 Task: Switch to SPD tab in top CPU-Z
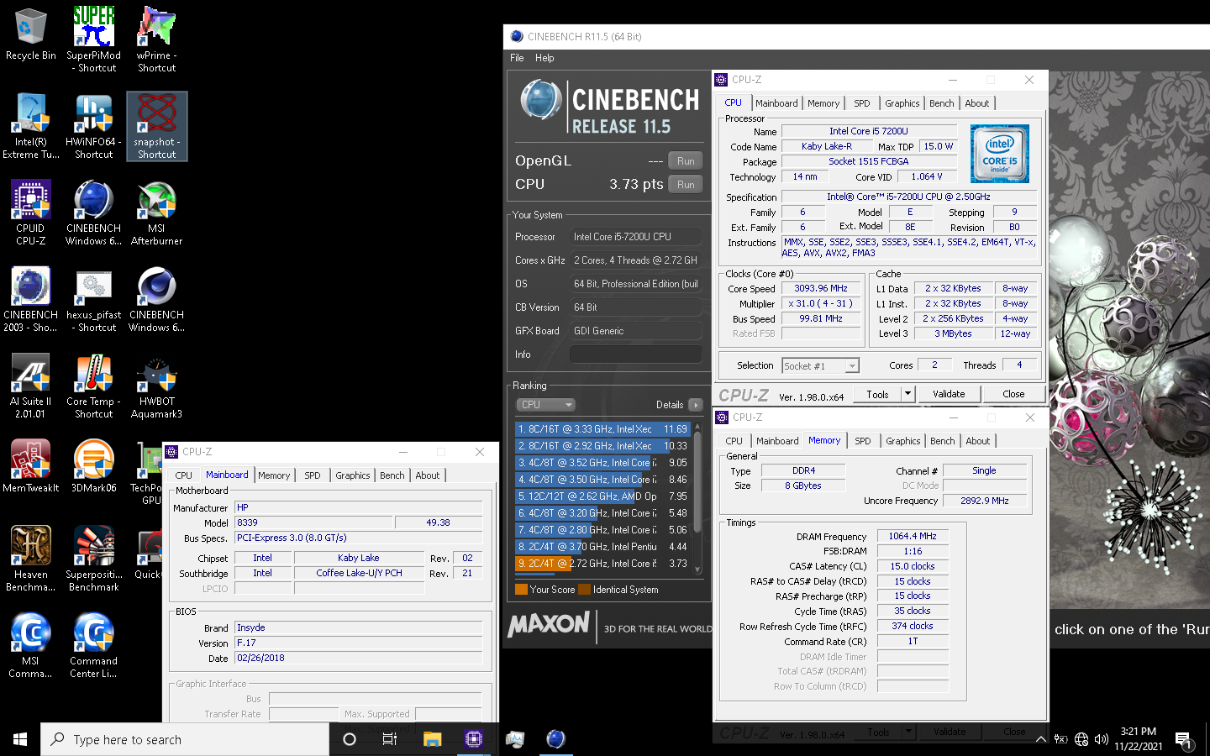point(862,103)
